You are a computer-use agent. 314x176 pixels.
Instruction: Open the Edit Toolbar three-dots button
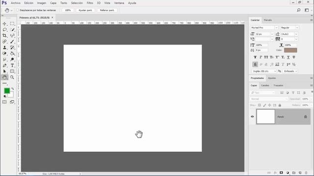tap(4, 83)
